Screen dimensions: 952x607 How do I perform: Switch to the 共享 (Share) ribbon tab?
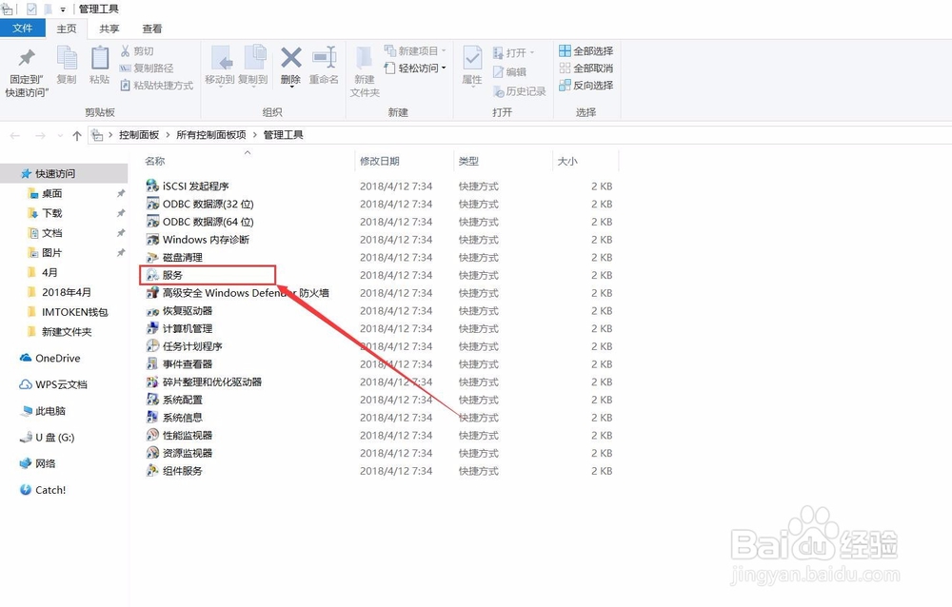(109, 28)
